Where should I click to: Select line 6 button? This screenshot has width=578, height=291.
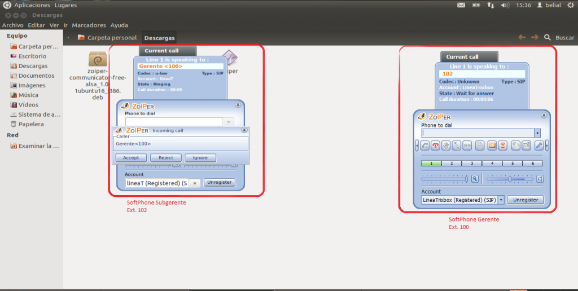tap(533, 163)
